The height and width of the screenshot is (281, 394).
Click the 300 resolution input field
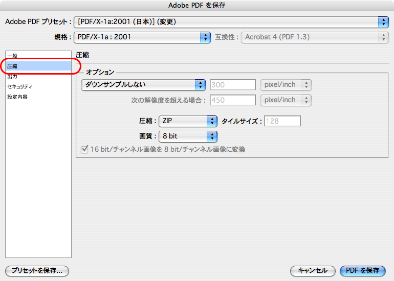(x=233, y=85)
